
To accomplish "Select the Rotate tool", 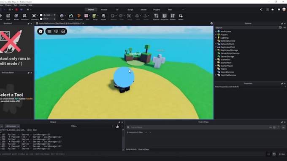I will (16, 17).
